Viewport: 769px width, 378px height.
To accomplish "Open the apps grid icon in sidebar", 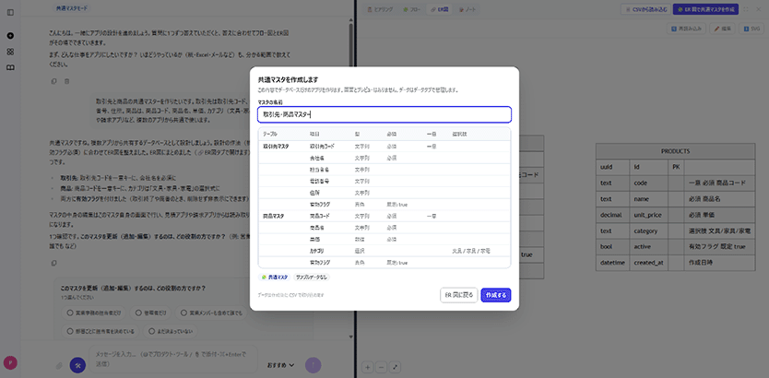I will point(10,52).
